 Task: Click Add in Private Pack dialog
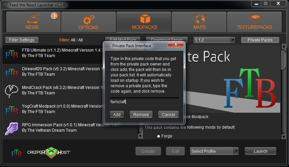pyautogui.click(x=117, y=115)
